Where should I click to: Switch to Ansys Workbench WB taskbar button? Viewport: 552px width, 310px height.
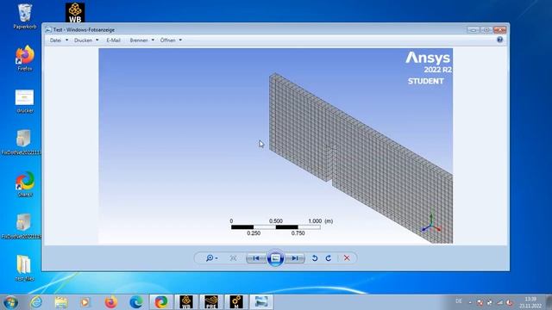pos(186,302)
